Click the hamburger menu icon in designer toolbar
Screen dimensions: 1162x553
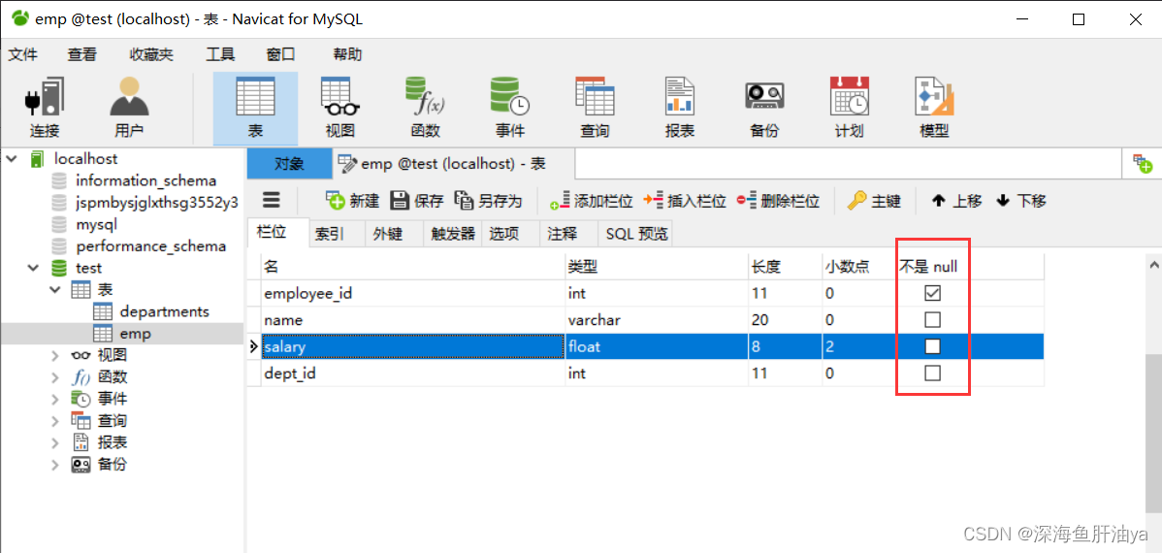click(272, 200)
